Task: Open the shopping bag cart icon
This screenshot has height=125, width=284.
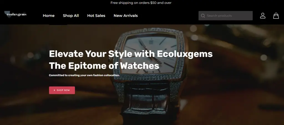Action: coord(276,16)
